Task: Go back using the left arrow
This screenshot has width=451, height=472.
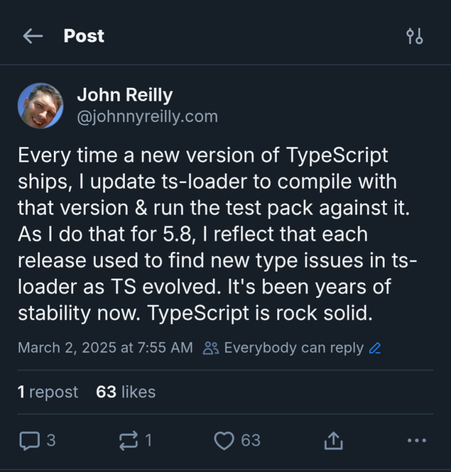Action: [x=32, y=36]
